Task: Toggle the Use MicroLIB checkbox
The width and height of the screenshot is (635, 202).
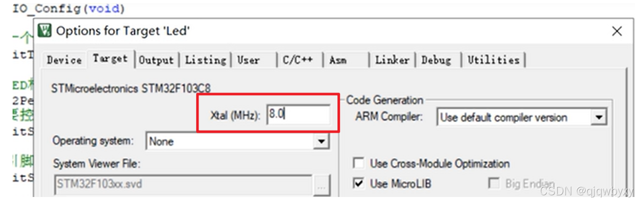Action: 358,184
